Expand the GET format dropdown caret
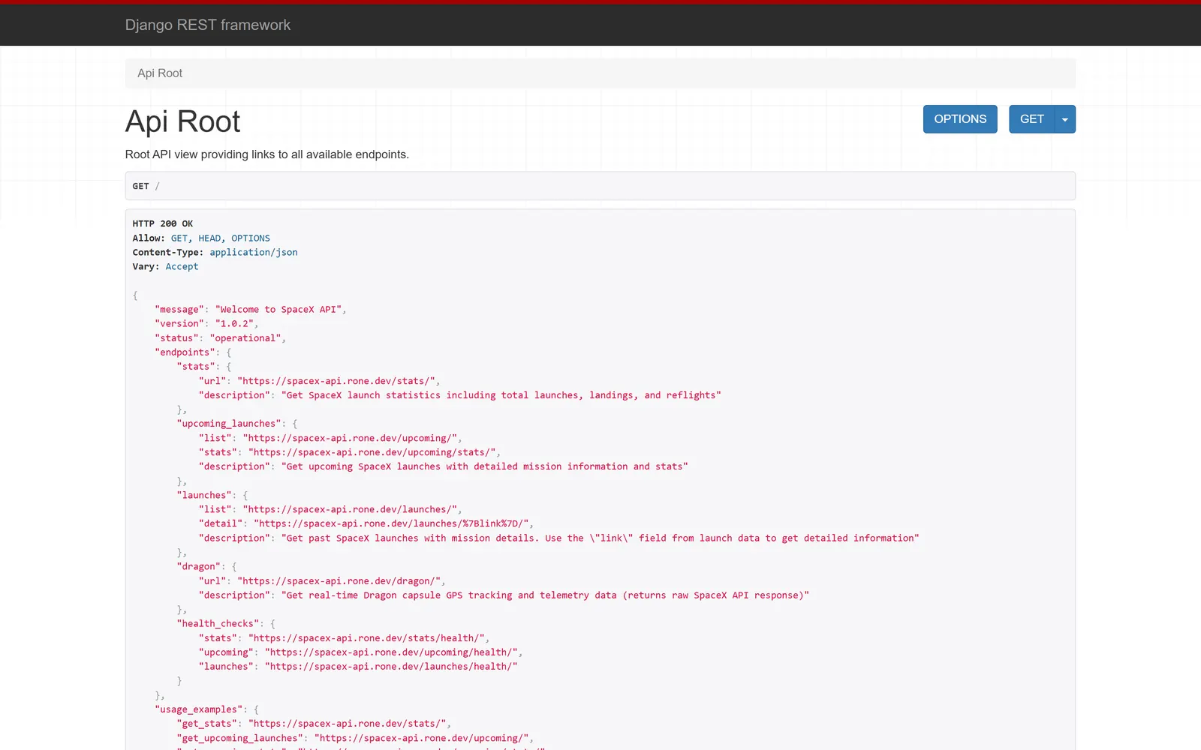The image size is (1201, 750). coord(1065,119)
